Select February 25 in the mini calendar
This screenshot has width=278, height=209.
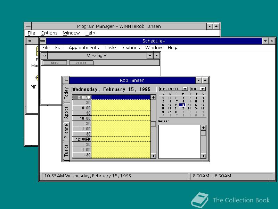point(203,108)
